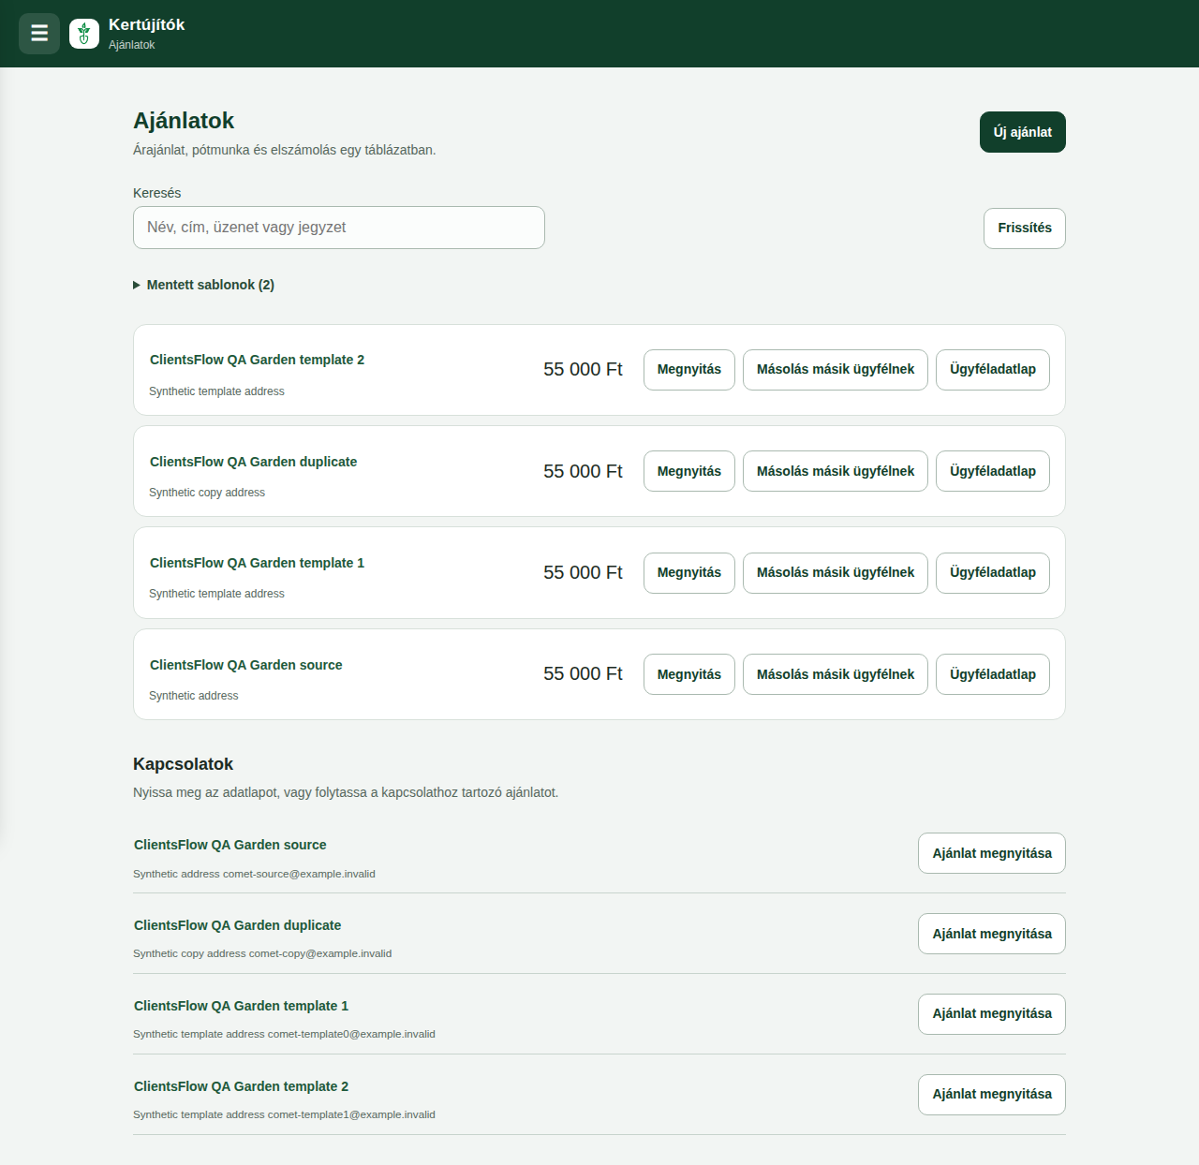Copy Garden template 1 to another client
Screen dimensions: 1199x1165
click(x=836, y=573)
